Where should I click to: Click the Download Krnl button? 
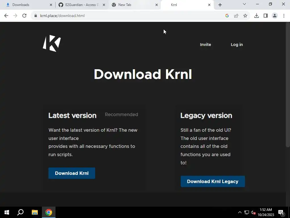[72, 173]
